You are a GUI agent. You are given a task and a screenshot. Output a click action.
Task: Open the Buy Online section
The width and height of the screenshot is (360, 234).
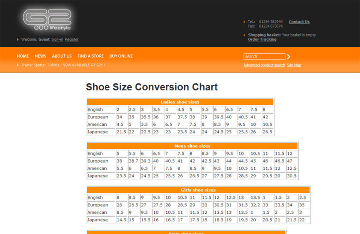coord(121,56)
